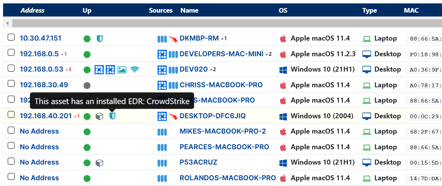Click the bars source icon beside P53ACRUZ

(162, 163)
